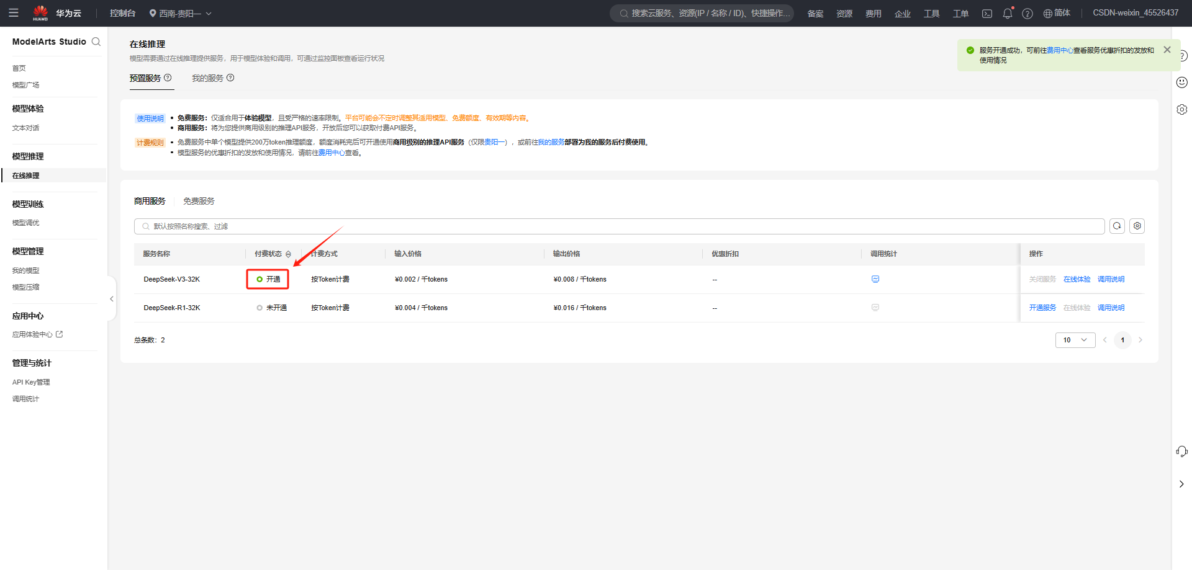Expand right rail chevron arrow
Image resolution: width=1192 pixels, height=570 pixels.
[1181, 484]
